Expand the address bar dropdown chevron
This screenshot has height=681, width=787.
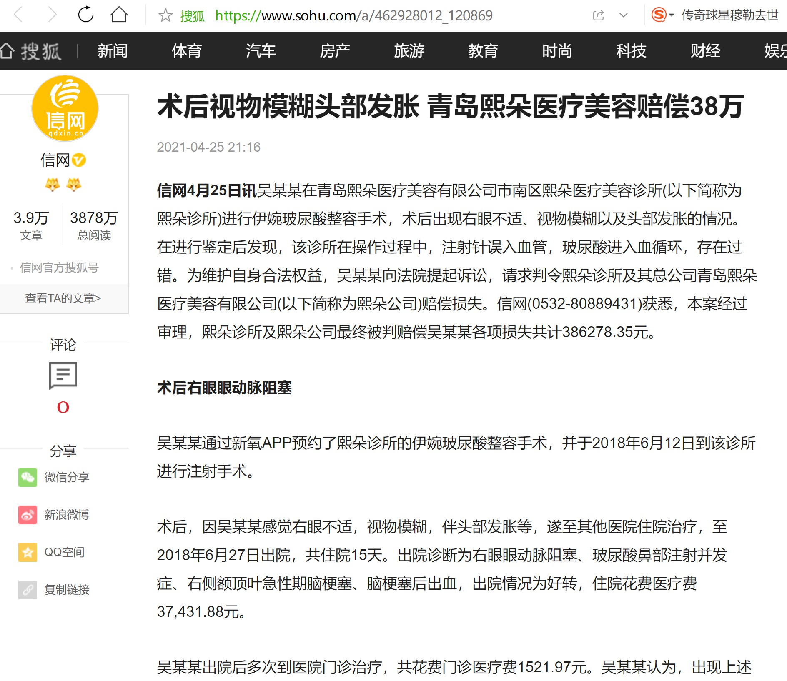[x=624, y=15]
